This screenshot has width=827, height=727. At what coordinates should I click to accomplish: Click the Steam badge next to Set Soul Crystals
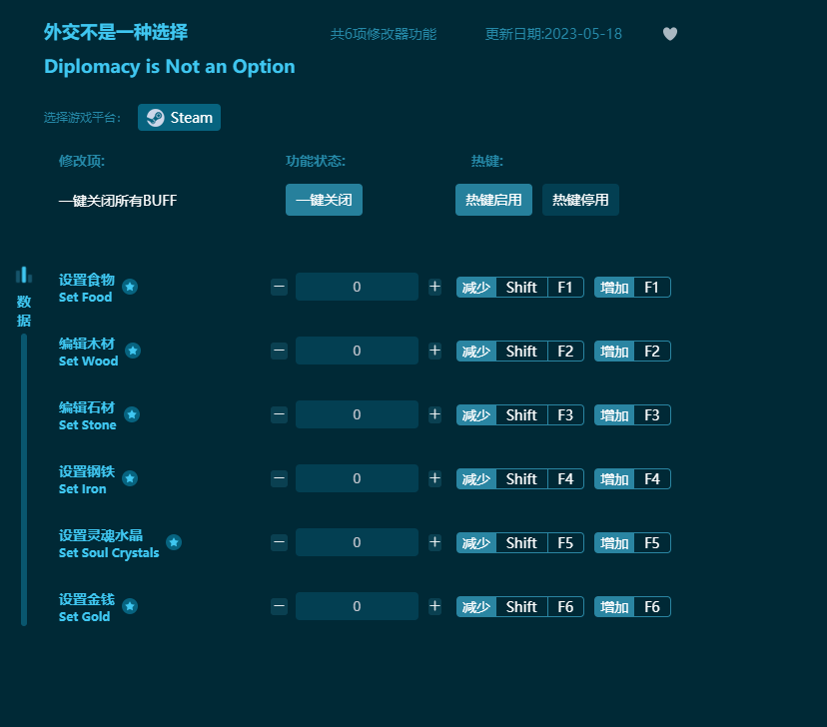[x=174, y=542]
